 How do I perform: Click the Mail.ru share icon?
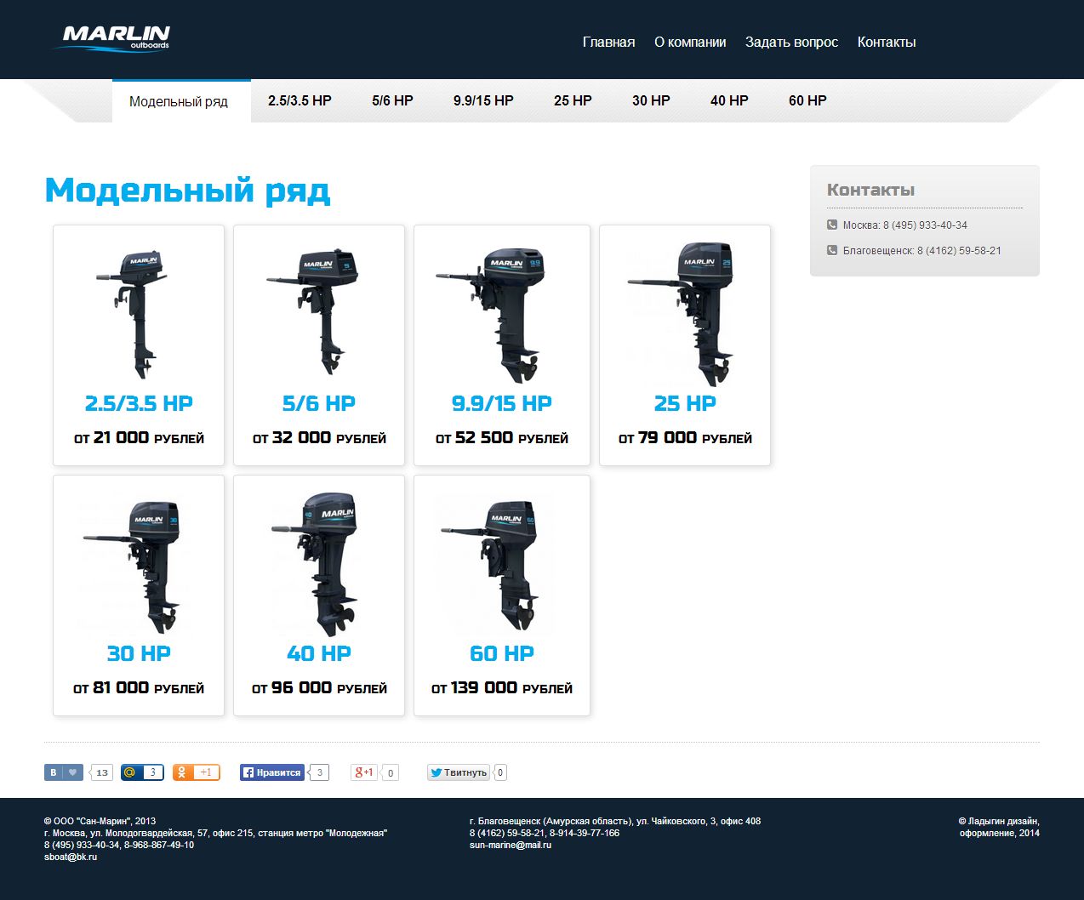pos(129,772)
